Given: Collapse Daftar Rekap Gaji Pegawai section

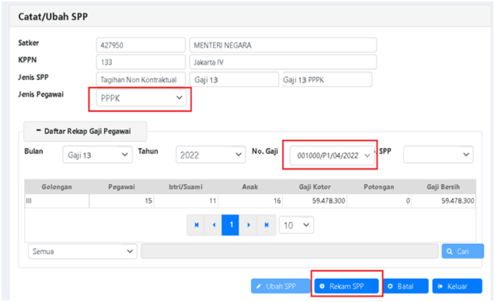Looking at the screenshot, I should pyautogui.click(x=85, y=131).
